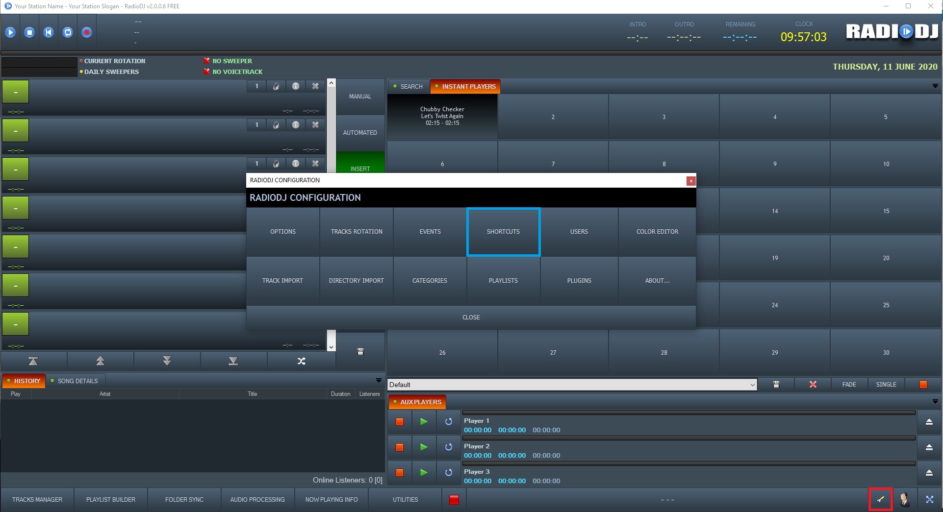Expand the History panel dropdown arrow

pyautogui.click(x=379, y=381)
